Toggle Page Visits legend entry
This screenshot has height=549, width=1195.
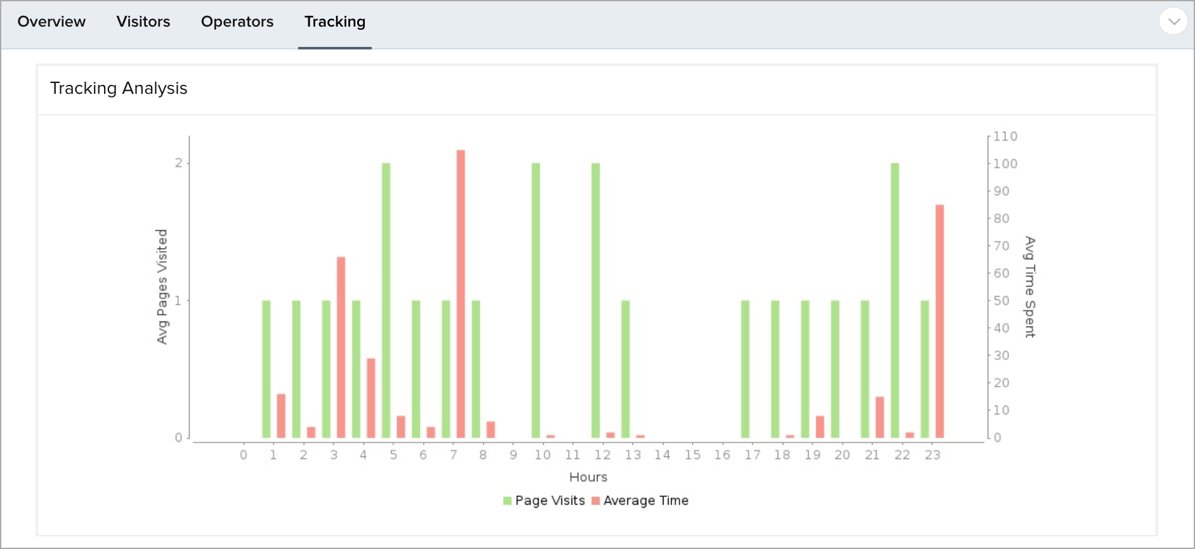click(x=544, y=501)
